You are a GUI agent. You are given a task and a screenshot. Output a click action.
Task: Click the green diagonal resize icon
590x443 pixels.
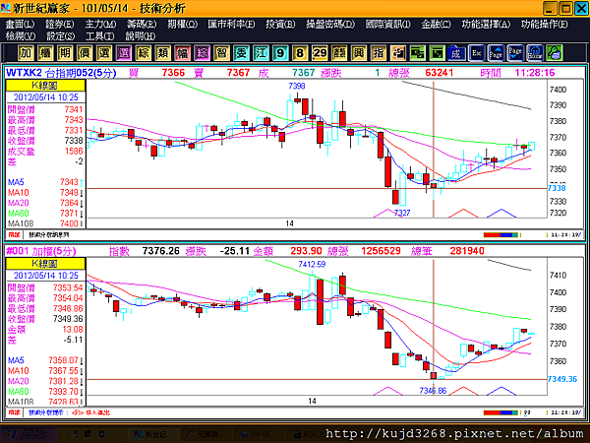437,53
